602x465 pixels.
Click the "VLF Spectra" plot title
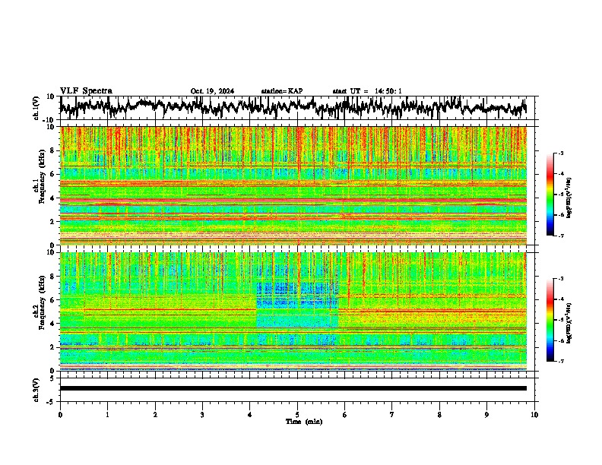click(x=86, y=91)
